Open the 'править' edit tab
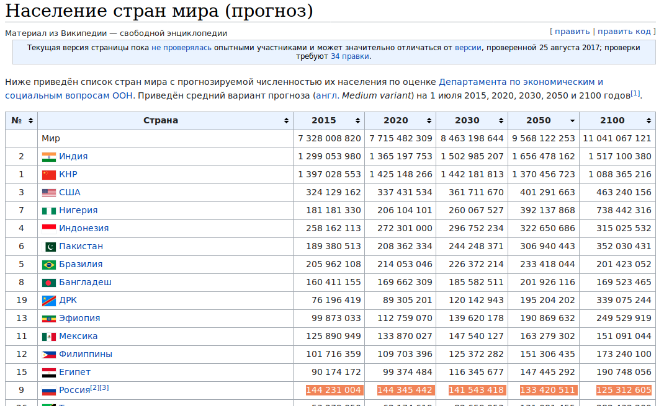This screenshot has height=406, width=664. [x=572, y=31]
